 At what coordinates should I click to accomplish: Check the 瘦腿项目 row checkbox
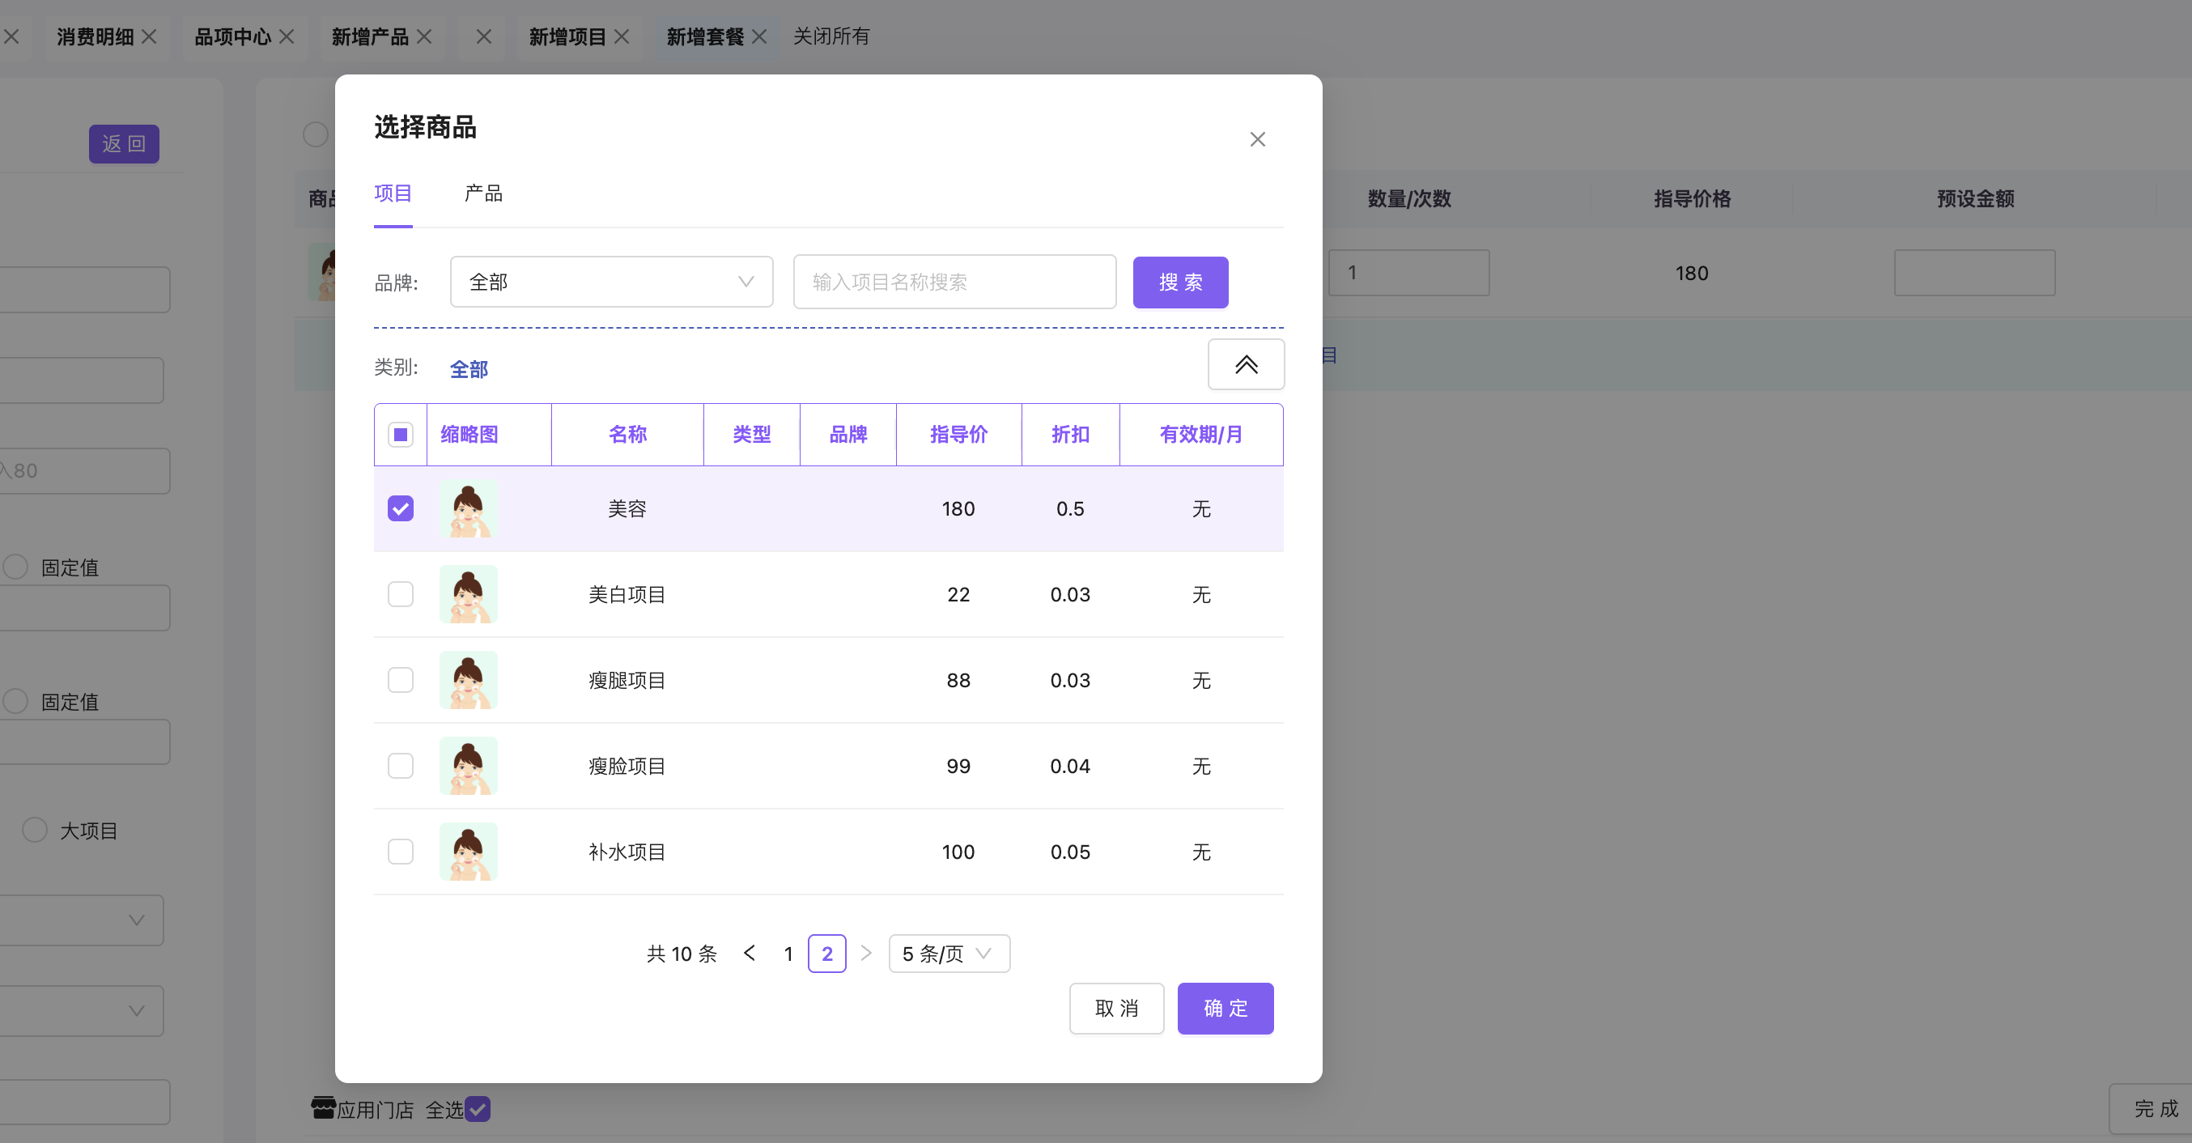click(x=400, y=680)
